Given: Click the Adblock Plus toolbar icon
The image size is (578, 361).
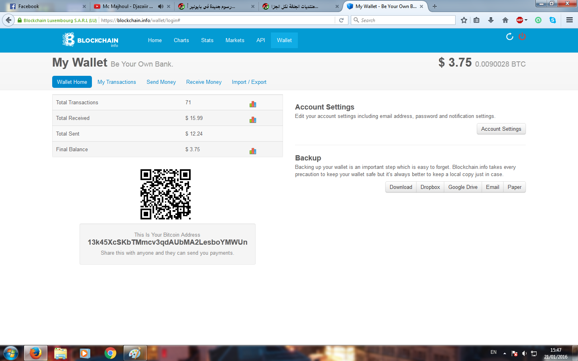Looking at the screenshot, I should tap(520, 20).
